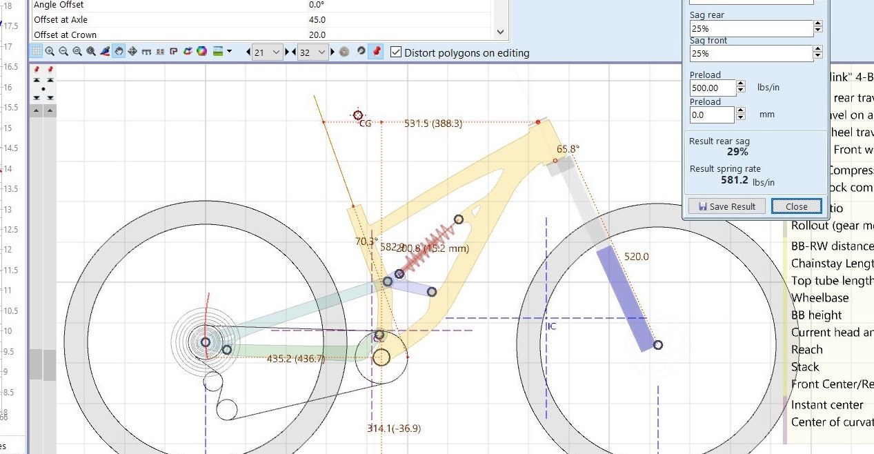
Task: Click the third magnifier zoom icon
Action: click(x=77, y=52)
